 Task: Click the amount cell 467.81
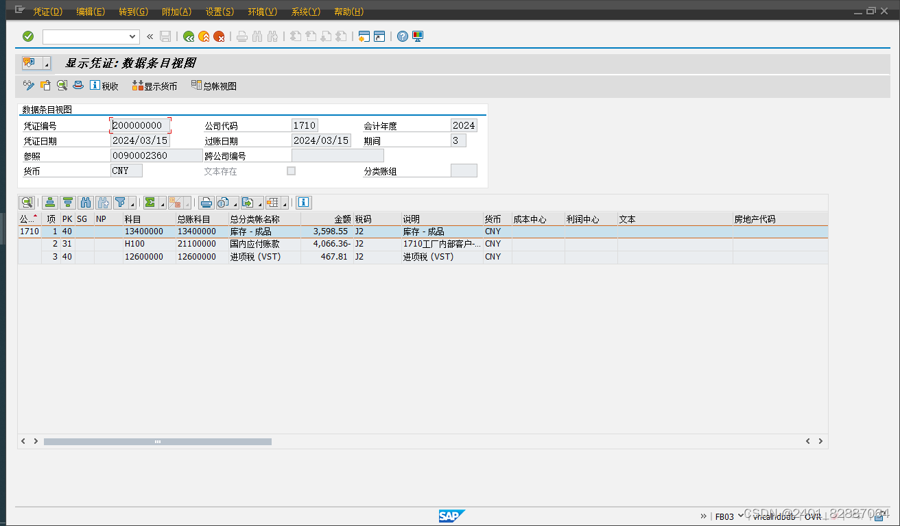coord(327,257)
